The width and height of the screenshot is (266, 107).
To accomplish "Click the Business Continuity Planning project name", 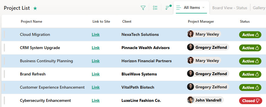I will coord(47,61).
